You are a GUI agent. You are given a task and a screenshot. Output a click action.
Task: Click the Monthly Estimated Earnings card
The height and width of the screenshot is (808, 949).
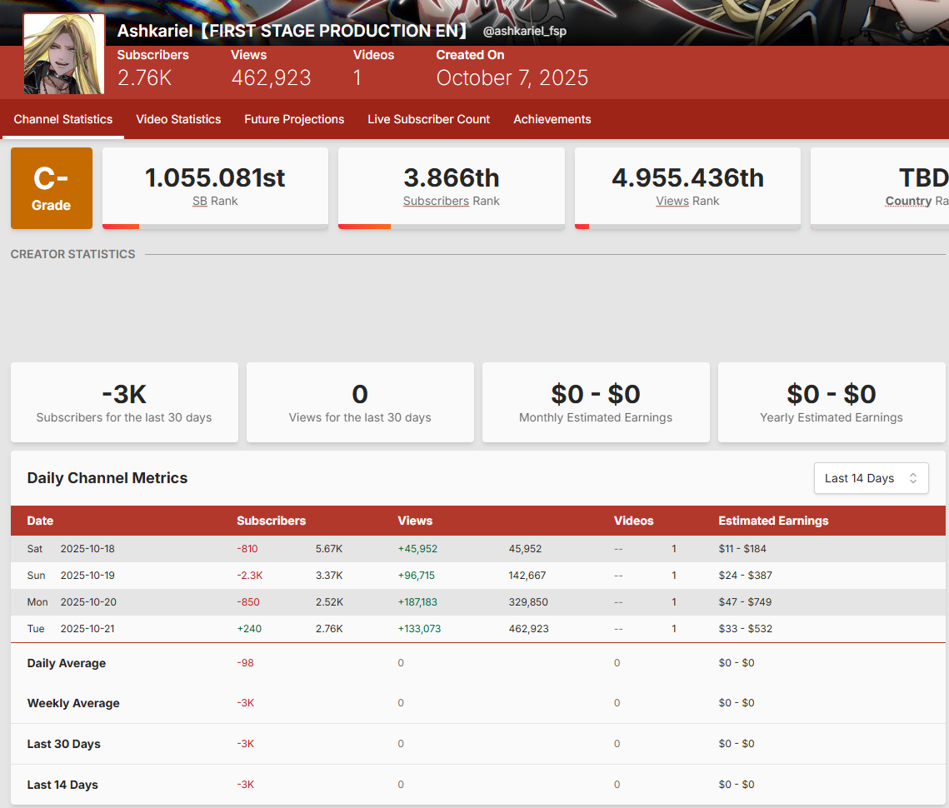(x=596, y=402)
